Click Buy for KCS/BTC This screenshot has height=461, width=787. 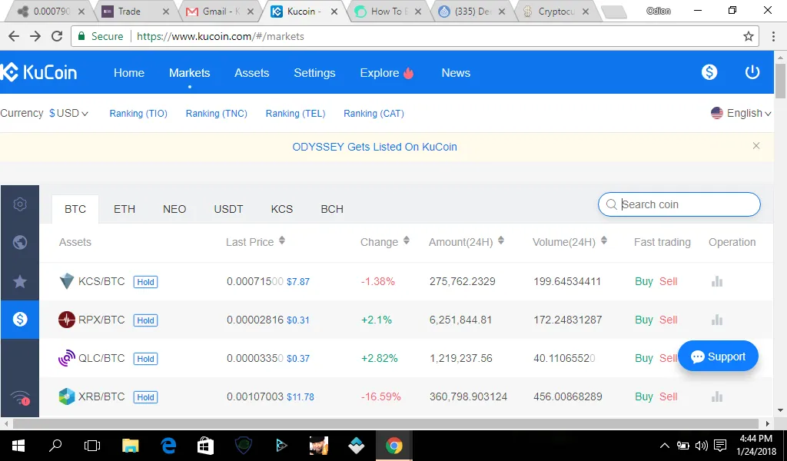tap(644, 281)
